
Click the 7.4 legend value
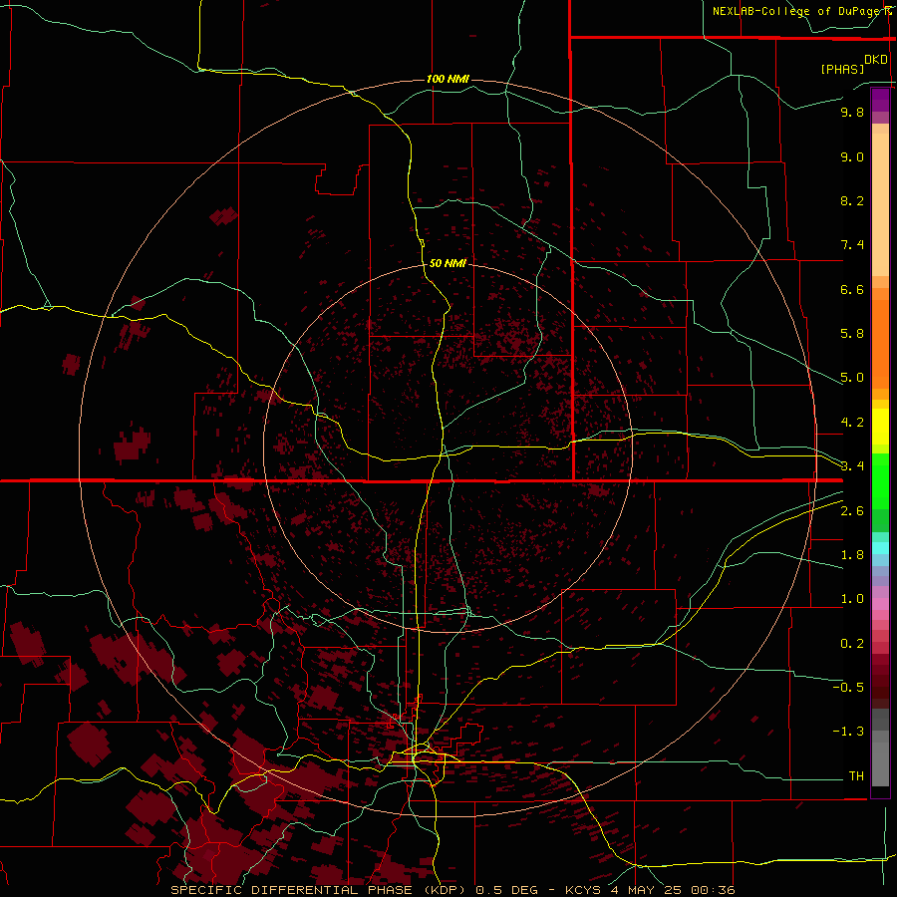point(852,245)
